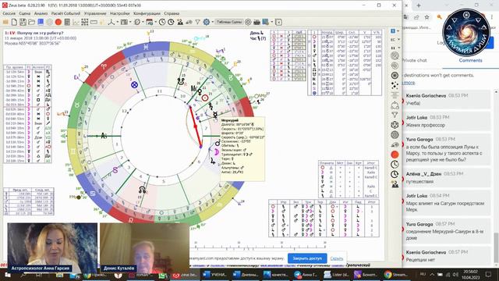Click the save floppy disk toolbar icon
The width and height of the screenshot is (499, 281).
coord(23,22)
